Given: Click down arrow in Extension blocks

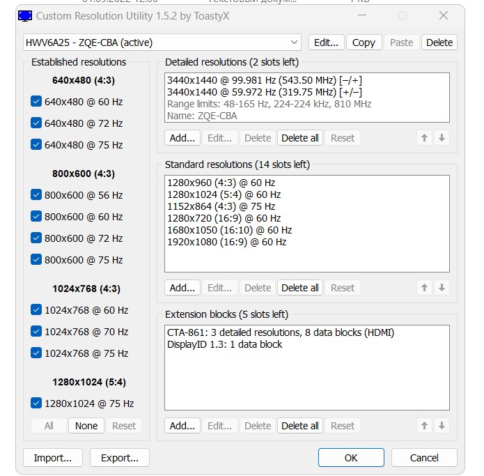Looking at the screenshot, I should tap(442, 426).
